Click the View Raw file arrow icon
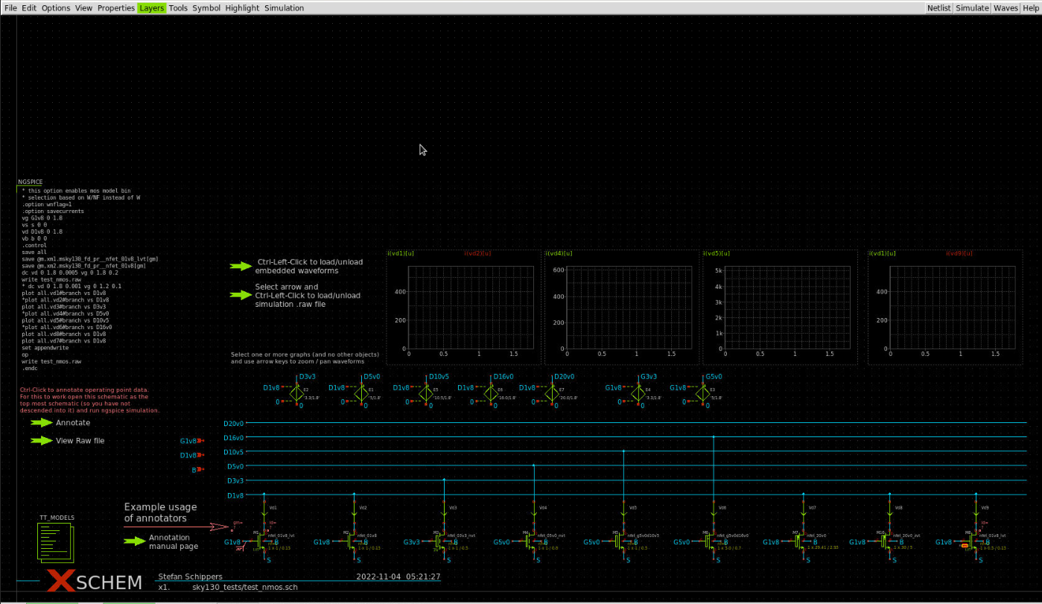The height and width of the screenshot is (604, 1042). coord(41,440)
